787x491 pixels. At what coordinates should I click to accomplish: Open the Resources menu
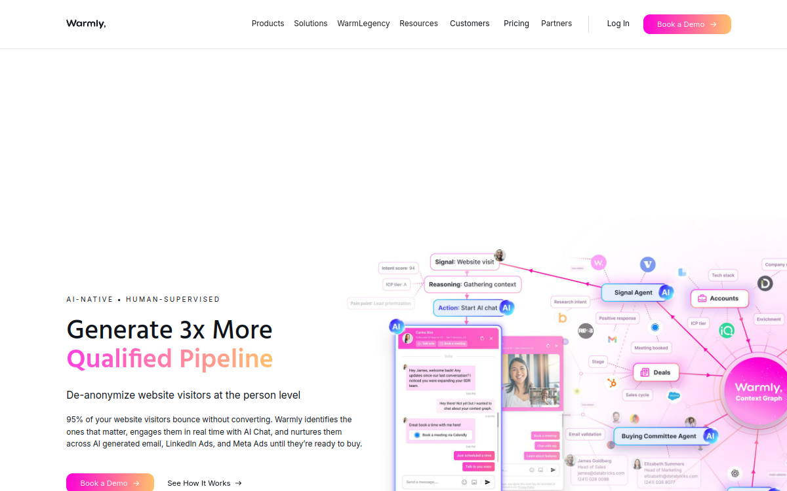(x=418, y=24)
